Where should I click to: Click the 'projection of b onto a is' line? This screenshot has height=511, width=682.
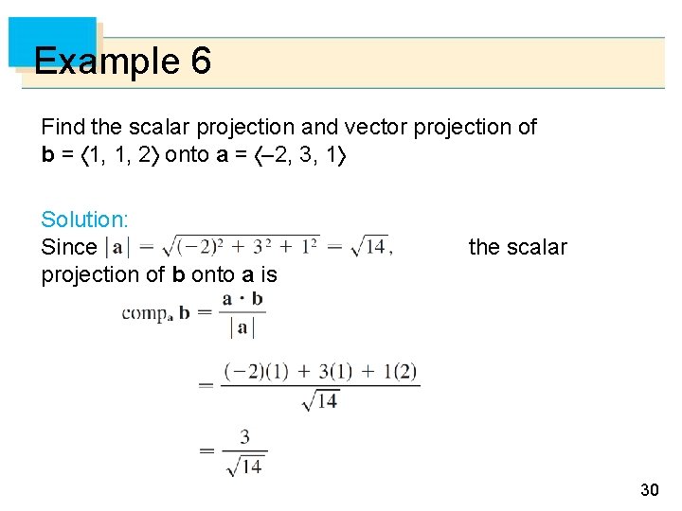click(159, 274)
